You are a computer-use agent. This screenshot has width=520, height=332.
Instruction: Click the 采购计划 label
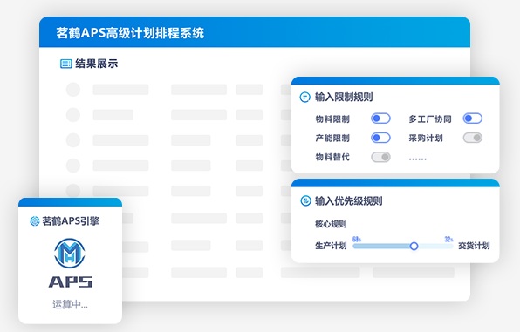426,138
